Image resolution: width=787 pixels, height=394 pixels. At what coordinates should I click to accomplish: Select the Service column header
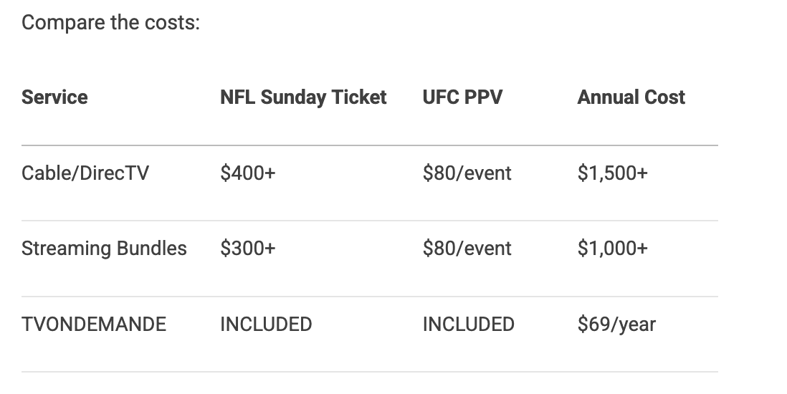click(x=54, y=97)
